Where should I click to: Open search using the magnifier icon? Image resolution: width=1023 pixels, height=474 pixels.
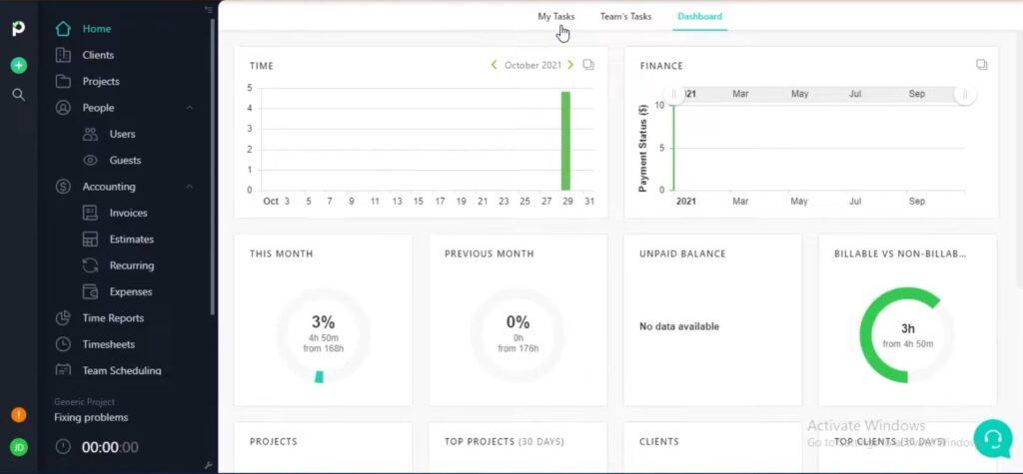19,95
